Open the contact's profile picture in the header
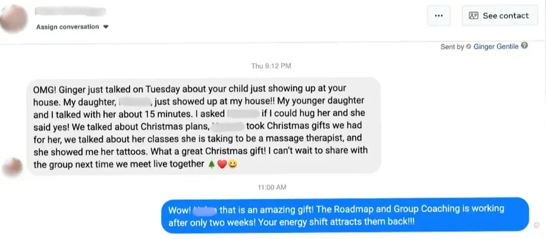Viewport: 546px width, 239px height. coord(13,18)
